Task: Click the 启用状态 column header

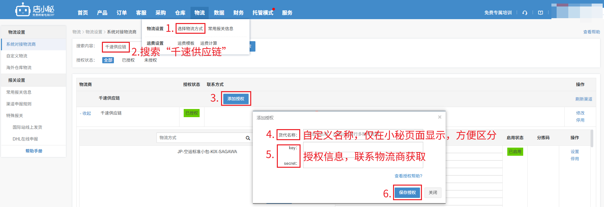Action: click(x=515, y=138)
